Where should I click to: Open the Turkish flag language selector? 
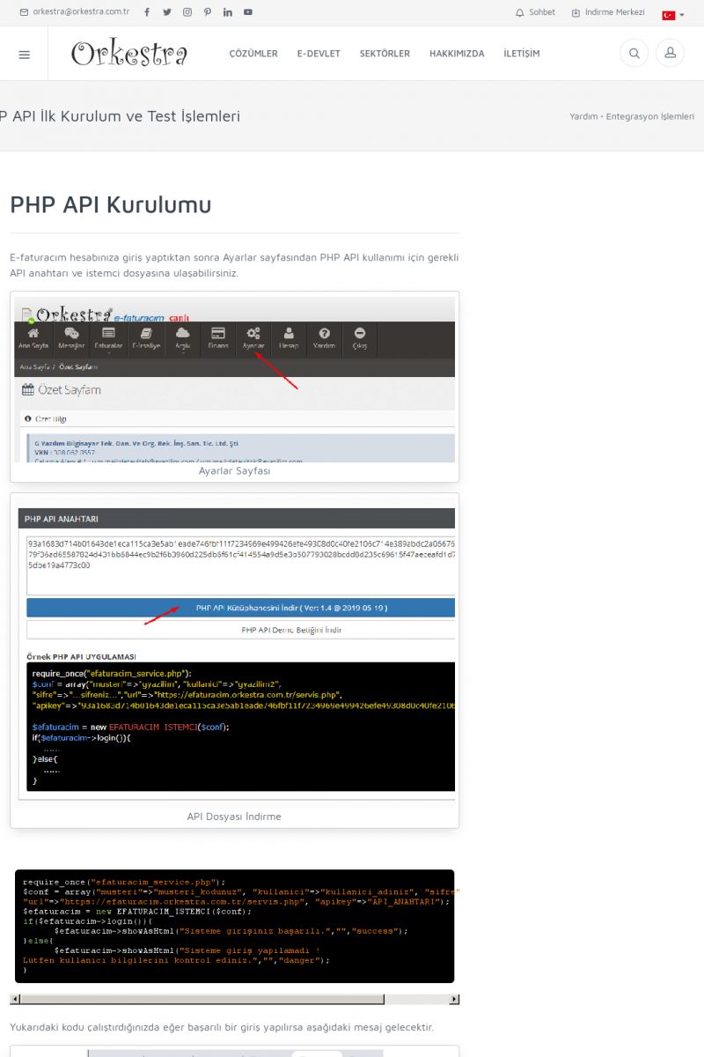(x=673, y=15)
